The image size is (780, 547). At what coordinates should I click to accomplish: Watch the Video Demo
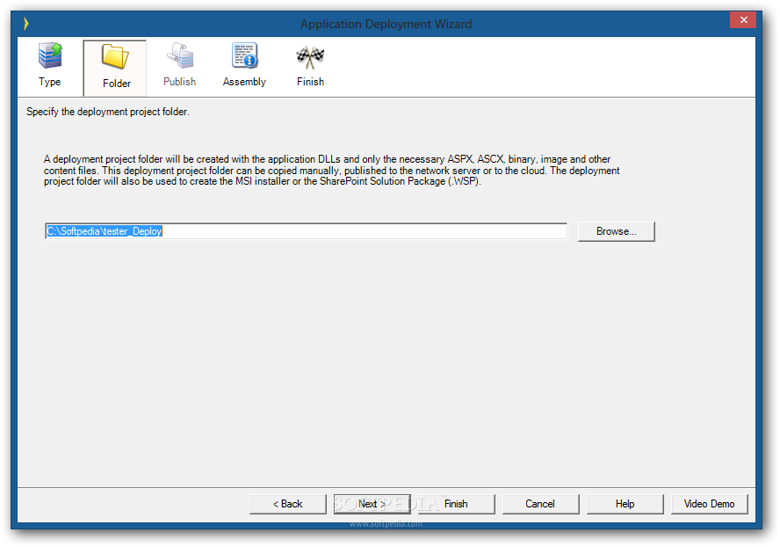click(x=710, y=504)
